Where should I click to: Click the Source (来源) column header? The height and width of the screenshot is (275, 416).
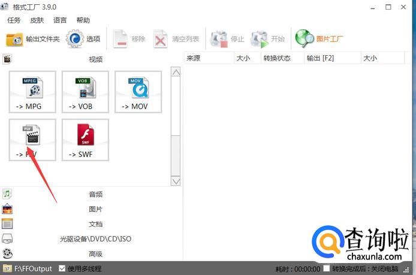click(x=209, y=58)
